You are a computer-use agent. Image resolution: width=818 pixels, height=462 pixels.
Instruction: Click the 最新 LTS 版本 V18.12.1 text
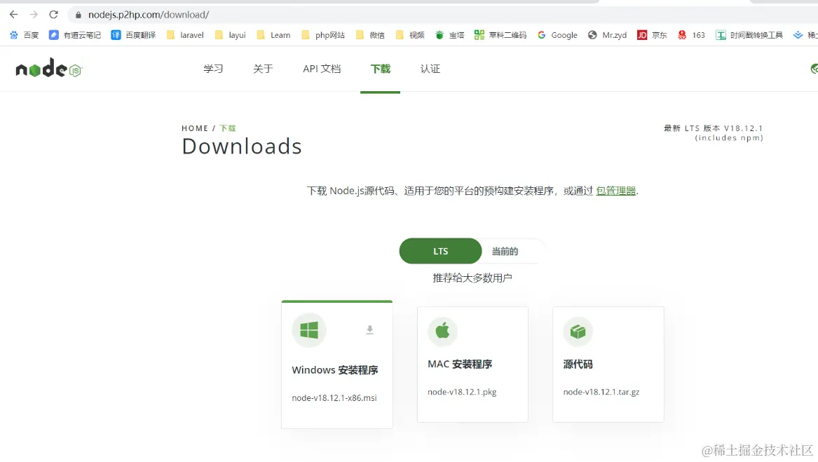[x=713, y=128]
